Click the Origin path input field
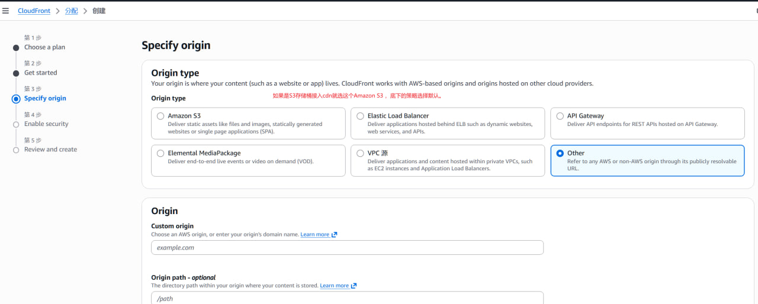The image size is (758, 304). click(x=347, y=298)
